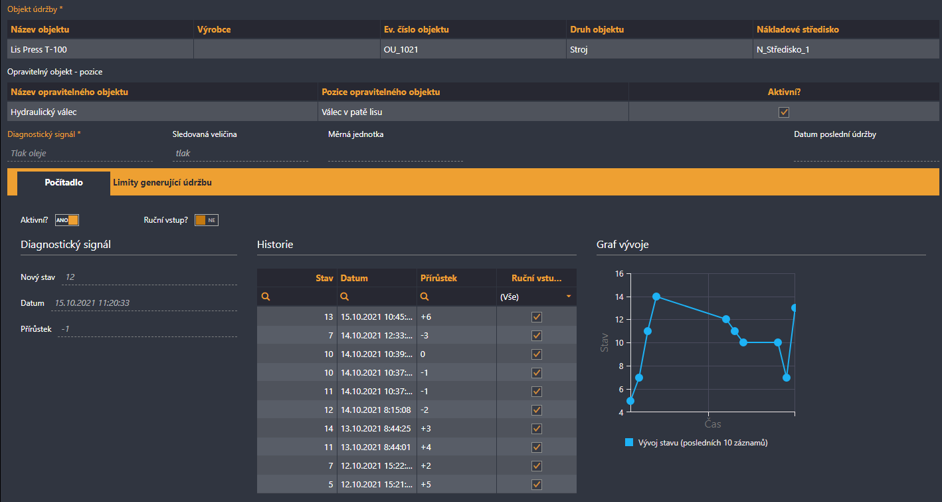Select the Lis Press T-100 object row
The width and height of the screenshot is (942, 502).
[x=100, y=49]
